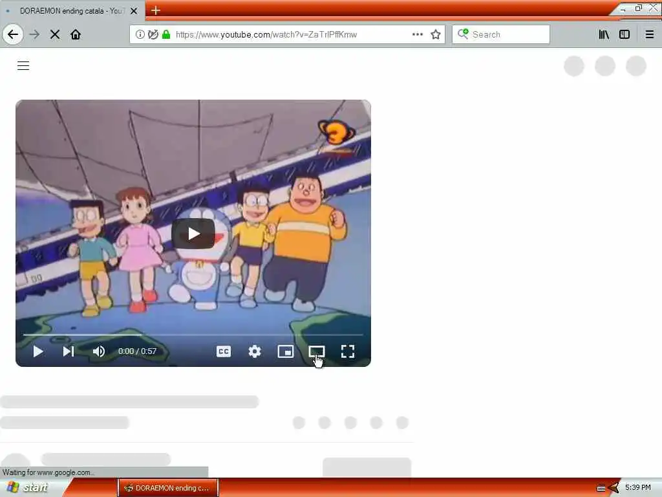This screenshot has width=662, height=497.
Task: Click the video progress bar
Action: tap(193, 335)
